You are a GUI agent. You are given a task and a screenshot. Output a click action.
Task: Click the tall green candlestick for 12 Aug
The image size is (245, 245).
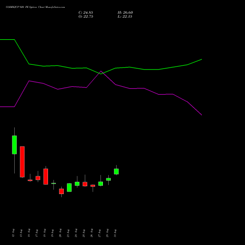click(14, 145)
